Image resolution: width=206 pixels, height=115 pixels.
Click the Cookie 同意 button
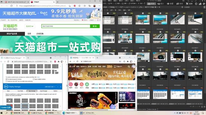6,108
